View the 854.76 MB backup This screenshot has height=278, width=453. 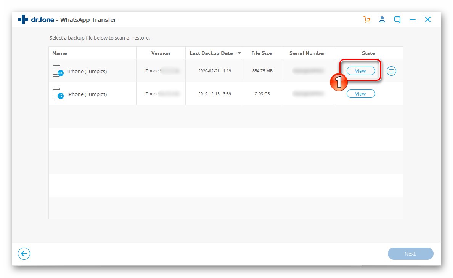coord(361,71)
